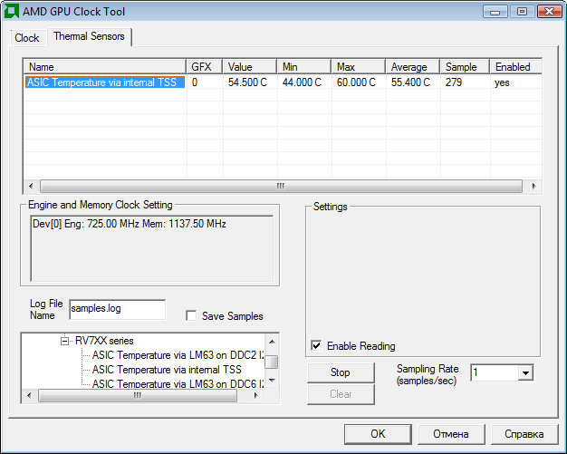
Task: Click the Отмена cancel button
Action: tap(451, 434)
